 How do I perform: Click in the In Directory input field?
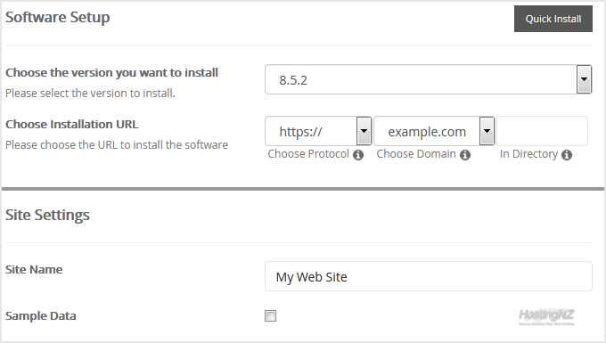[542, 131]
